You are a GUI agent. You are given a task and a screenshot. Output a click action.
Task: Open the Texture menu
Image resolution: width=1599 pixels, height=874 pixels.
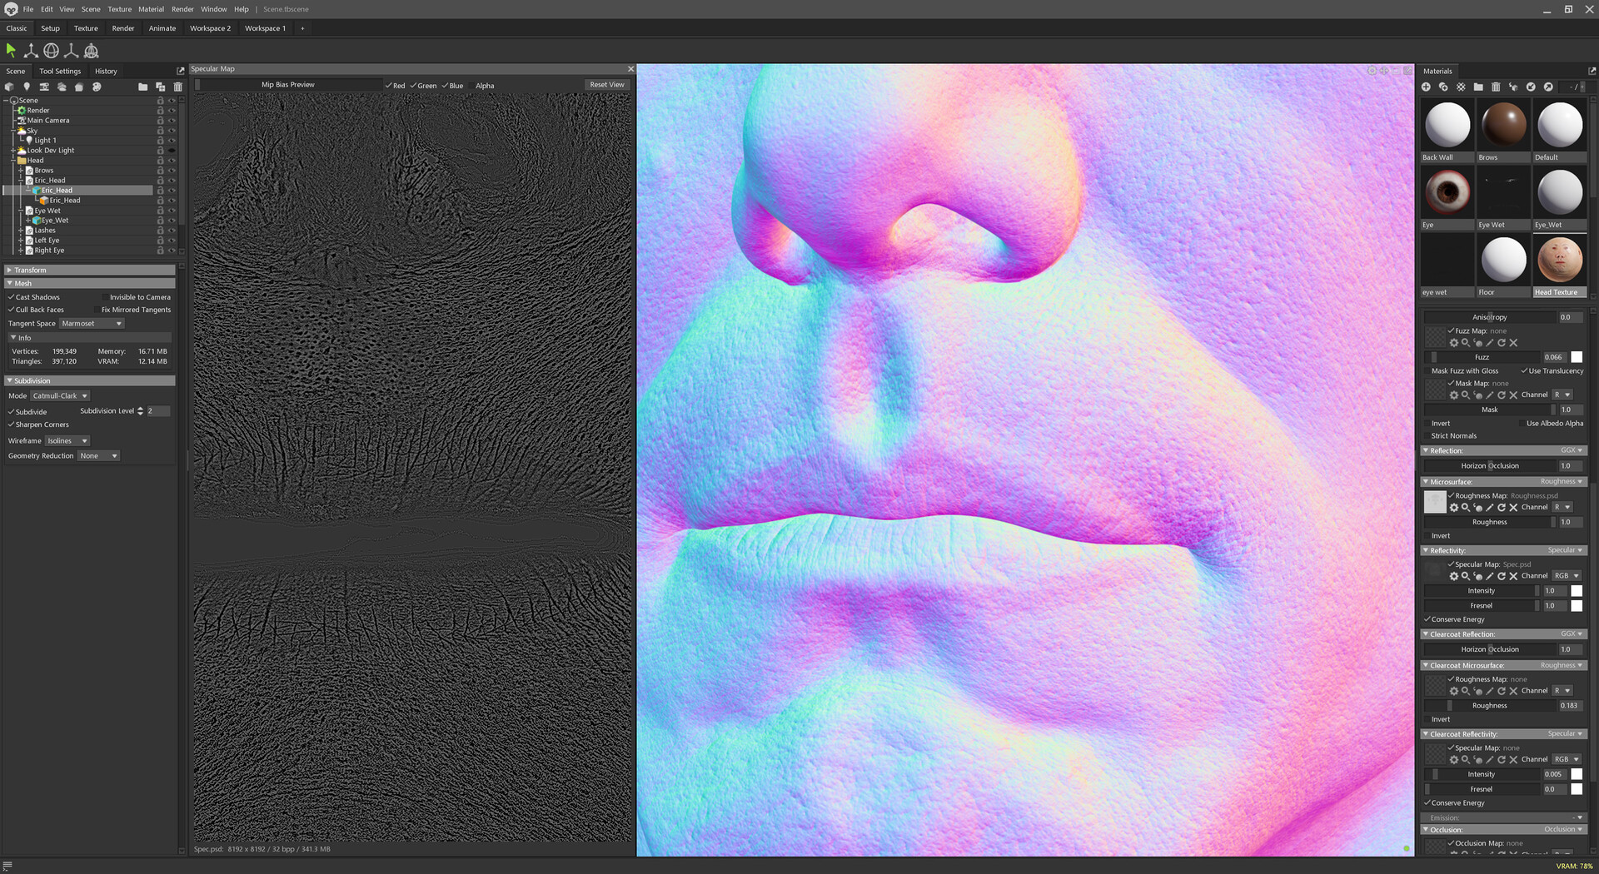(119, 9)
